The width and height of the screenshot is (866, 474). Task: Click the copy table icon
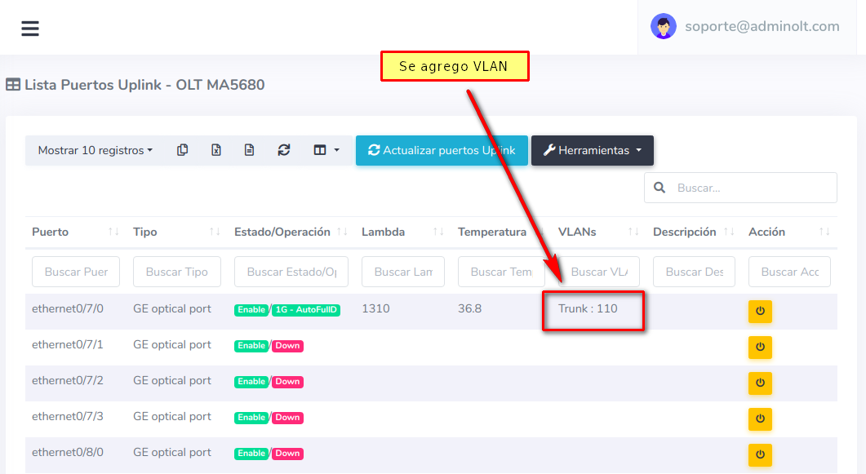point(183,150)
